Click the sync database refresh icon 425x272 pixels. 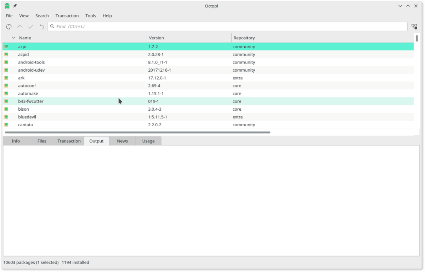[x=9, y=27]
